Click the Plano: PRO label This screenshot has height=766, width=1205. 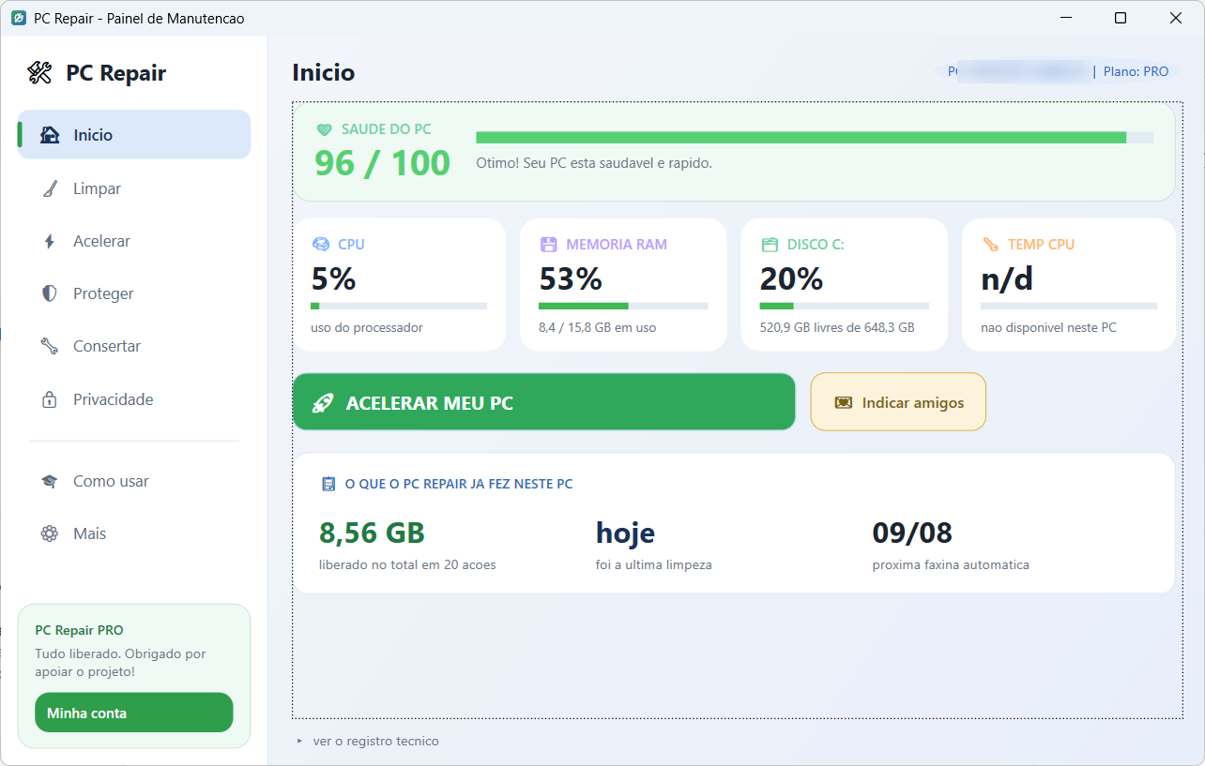1136,71
